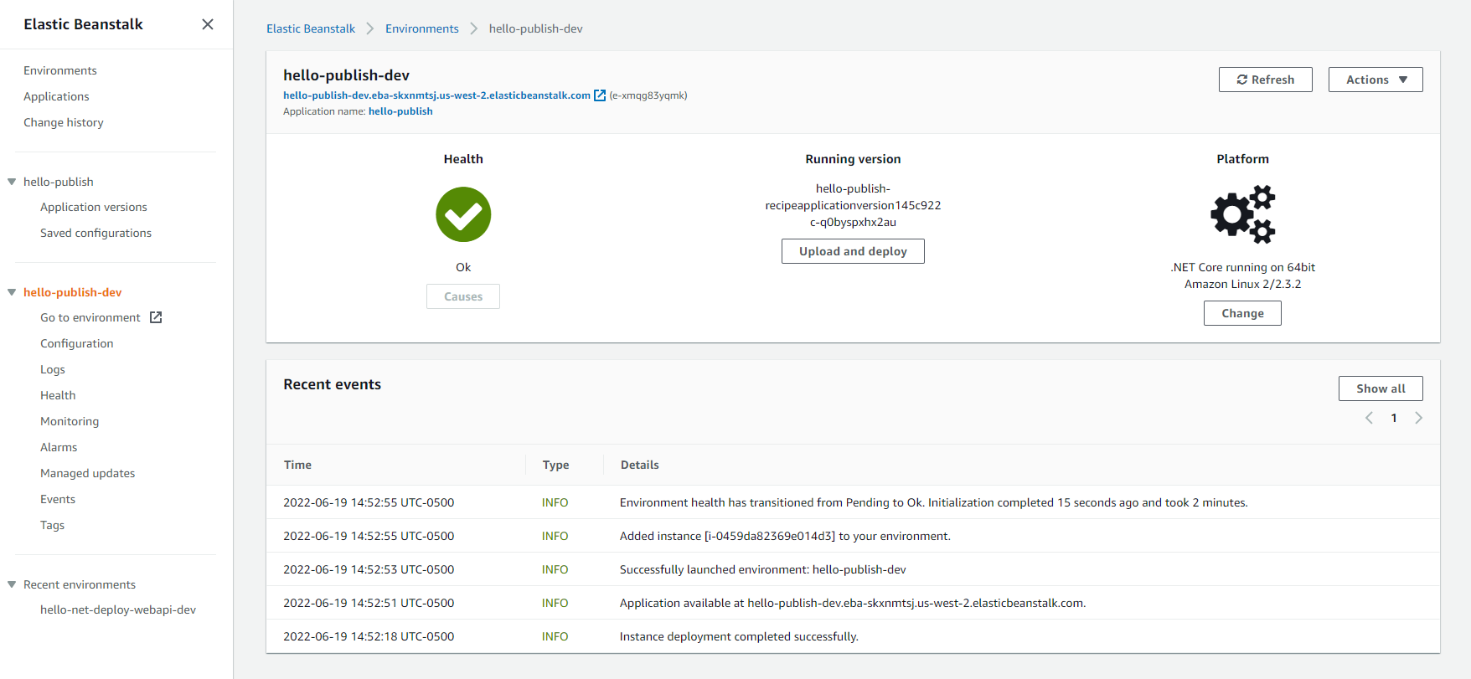
Task: Click the platform gears icon
Action: [1242, 214]
